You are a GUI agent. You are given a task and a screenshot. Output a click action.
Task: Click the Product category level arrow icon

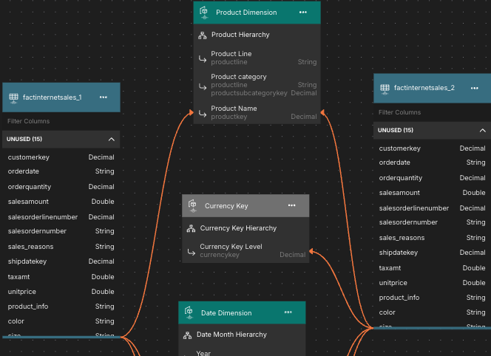[x=203, y=86]
